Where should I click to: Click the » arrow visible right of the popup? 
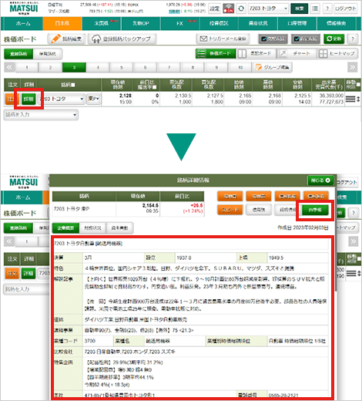(354, 241)
